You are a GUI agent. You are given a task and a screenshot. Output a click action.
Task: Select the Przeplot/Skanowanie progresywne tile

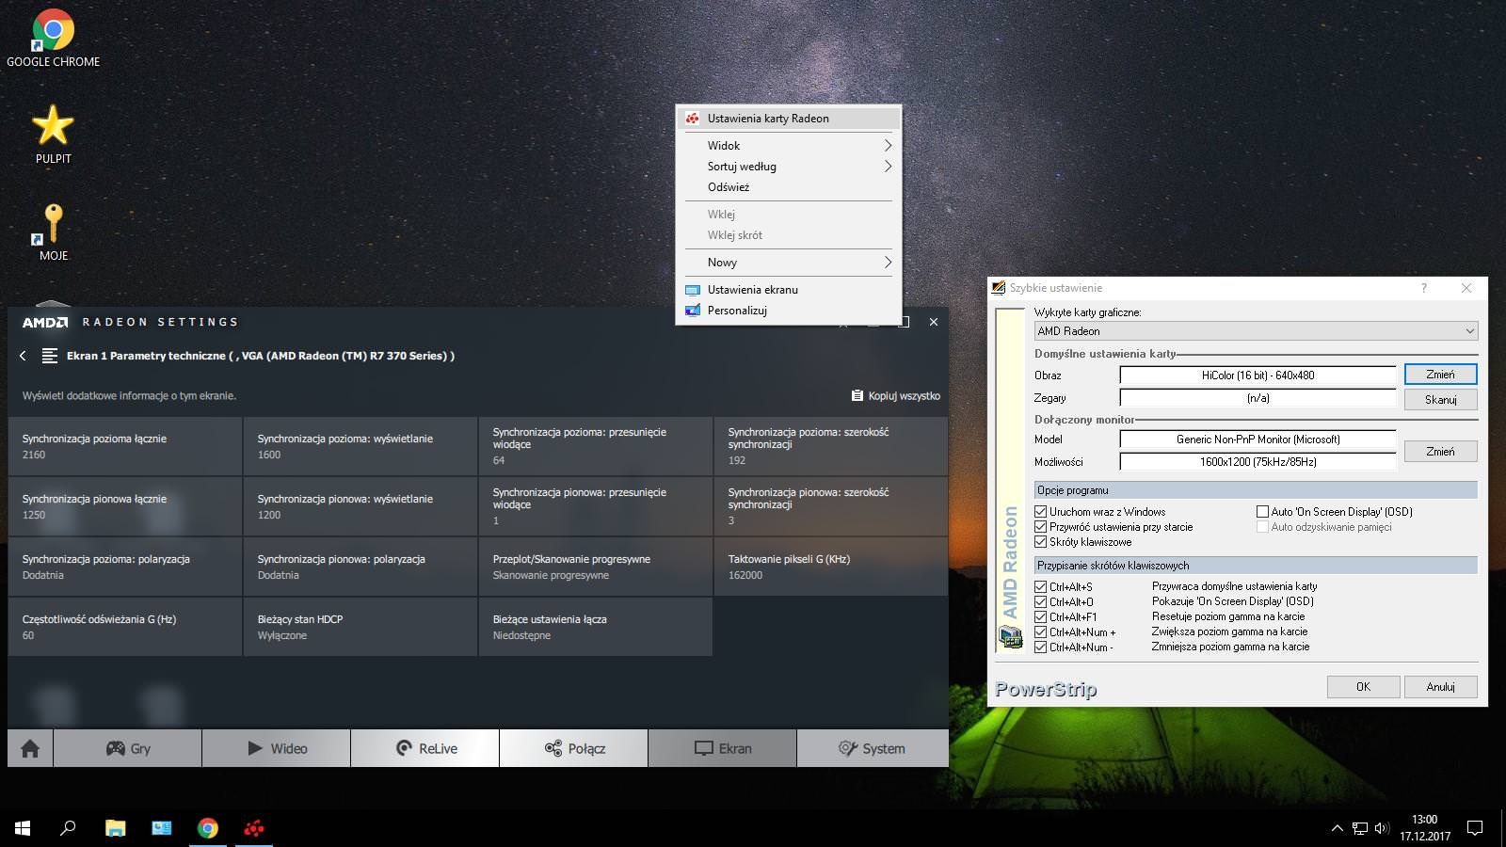(x=596, y=567)
